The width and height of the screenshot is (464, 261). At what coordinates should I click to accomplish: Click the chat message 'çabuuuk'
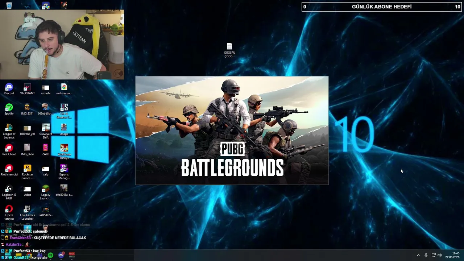(x=40, y=231)
